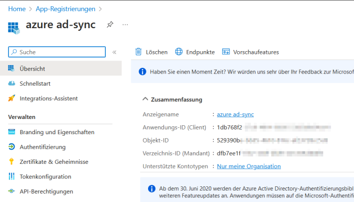
Task: Open Branding und Eigenschaften
Action: pyautogui.click(x=57, y=132)
